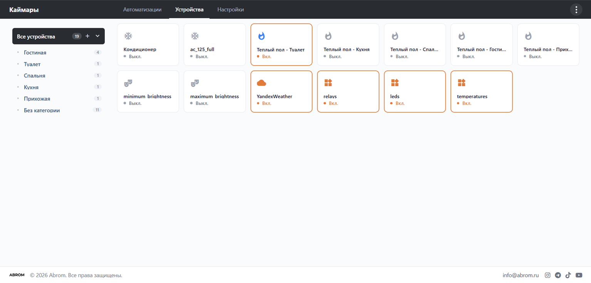The image size is (591, 283).
Task: Click the flame icon on Теплый пол - Гости... card
Action: 462,36
